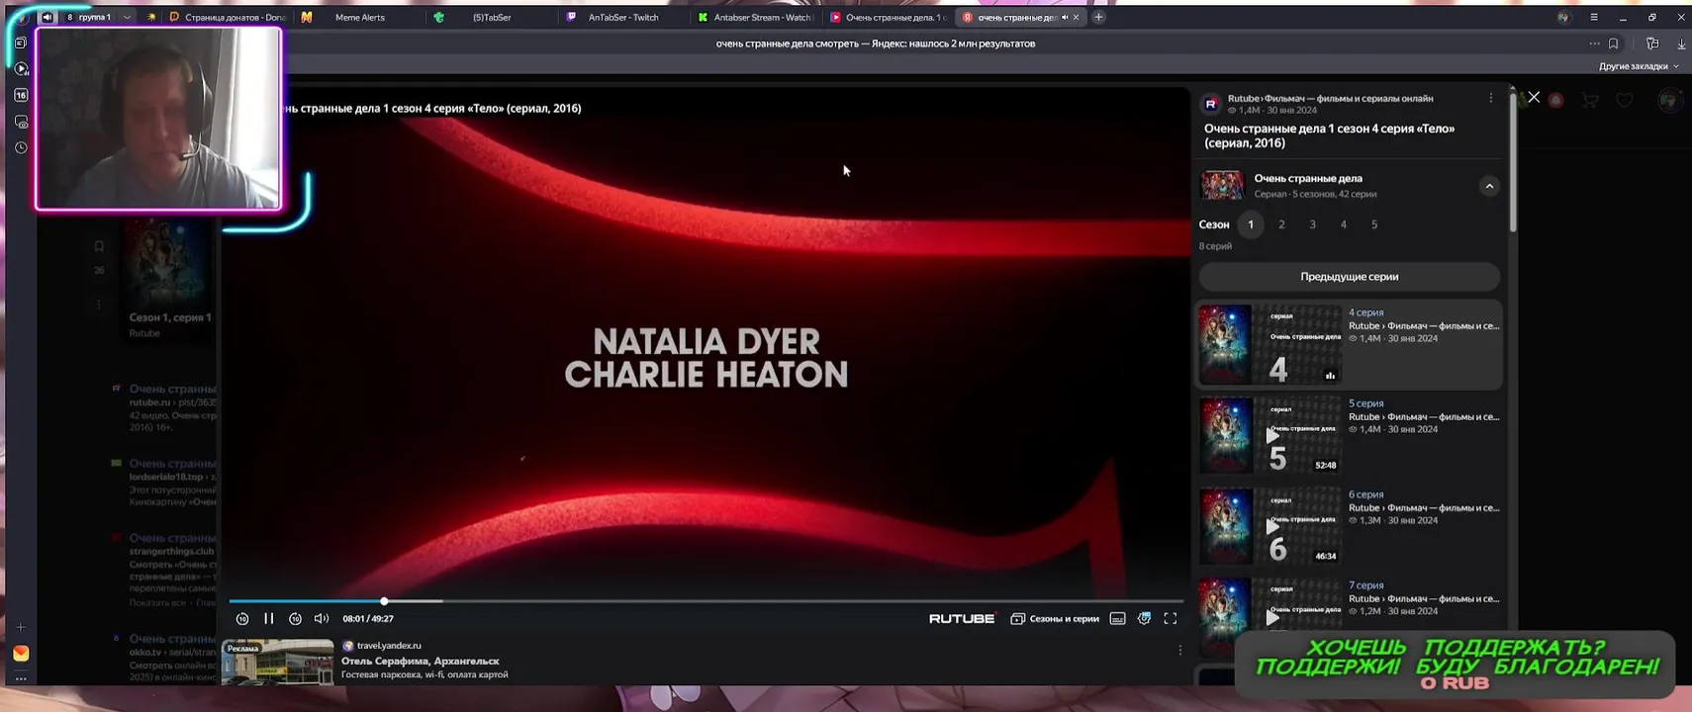Collapse the 'Очень странные дела' series section
1692x712 pixels.
[x=1489, y=186]
